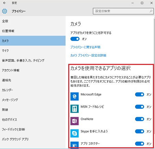Click the Skype を手に入れよう label

coord(94,131)
